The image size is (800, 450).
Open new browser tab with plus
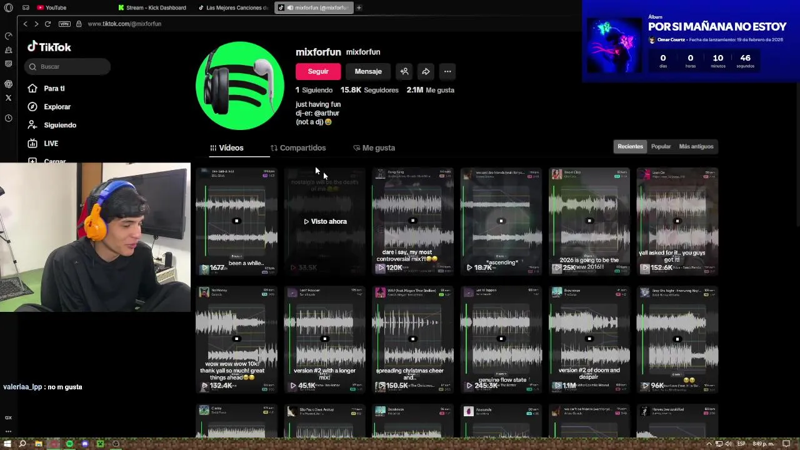pyautogui.click(x=359, y=7)
